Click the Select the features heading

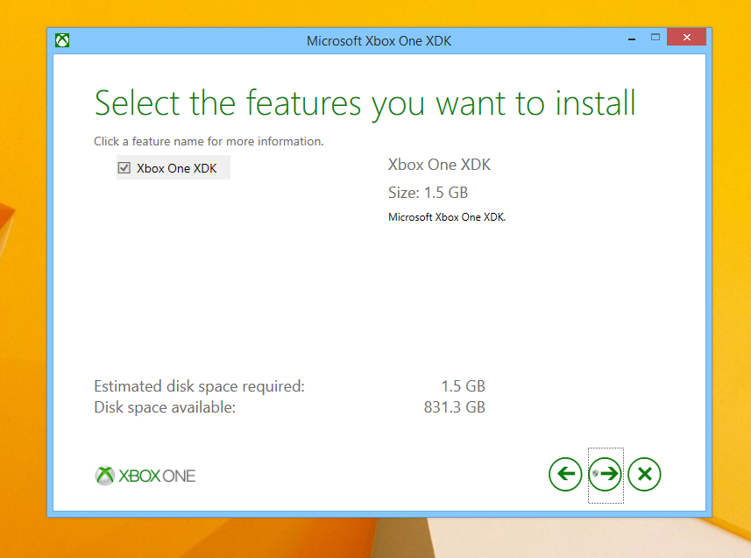click(x=365, y=103)
